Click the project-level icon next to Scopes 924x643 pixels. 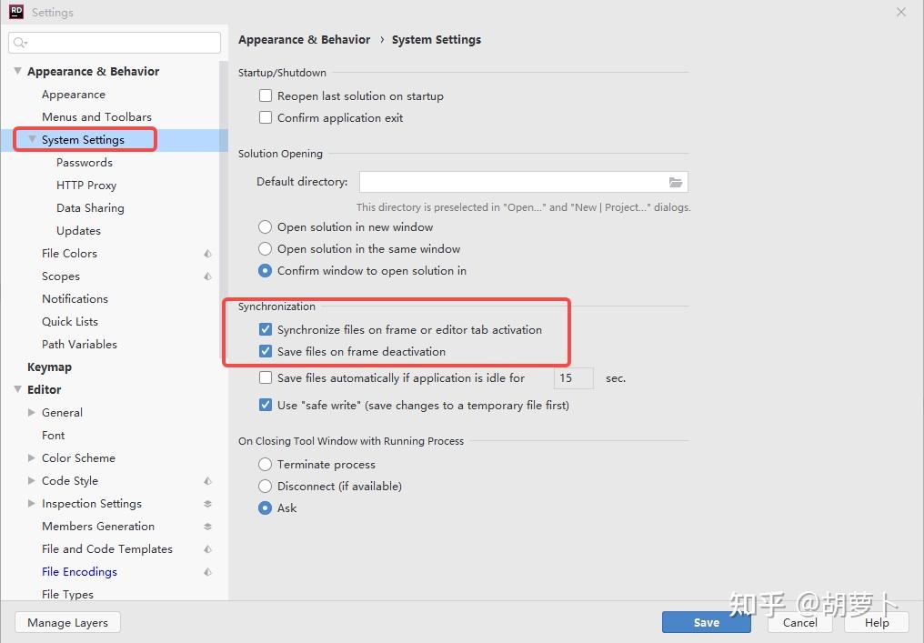pos(207,276)
